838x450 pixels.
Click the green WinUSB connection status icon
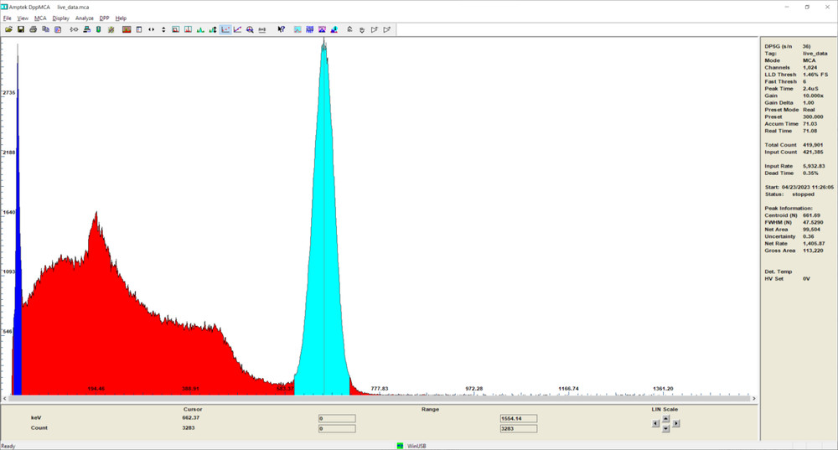click(x=400, y=446)
